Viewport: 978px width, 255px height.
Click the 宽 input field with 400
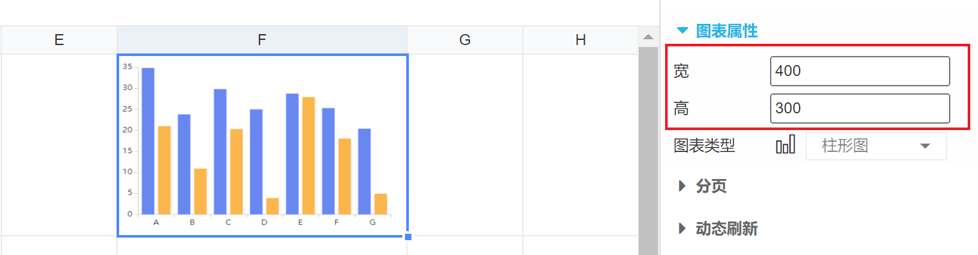click(860, 71)
